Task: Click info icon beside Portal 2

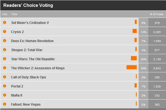Action: [x=4, y=86]
